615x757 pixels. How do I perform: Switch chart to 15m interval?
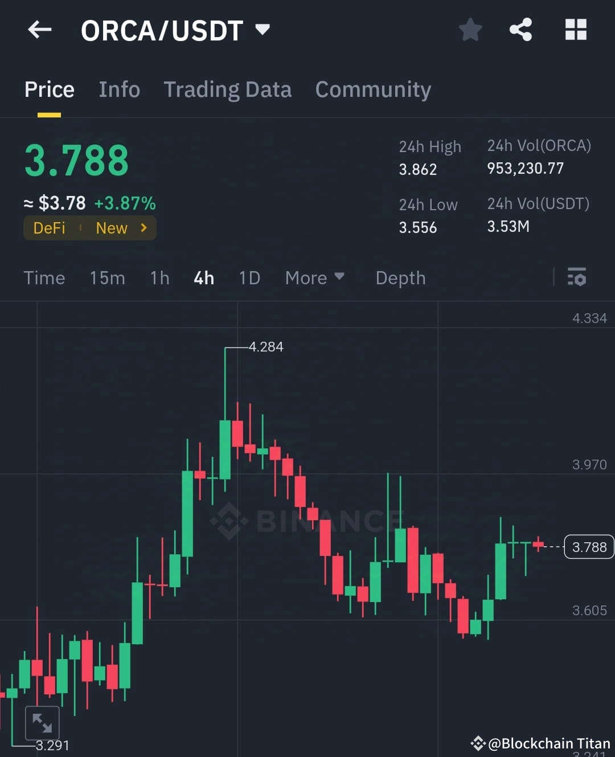107,278
